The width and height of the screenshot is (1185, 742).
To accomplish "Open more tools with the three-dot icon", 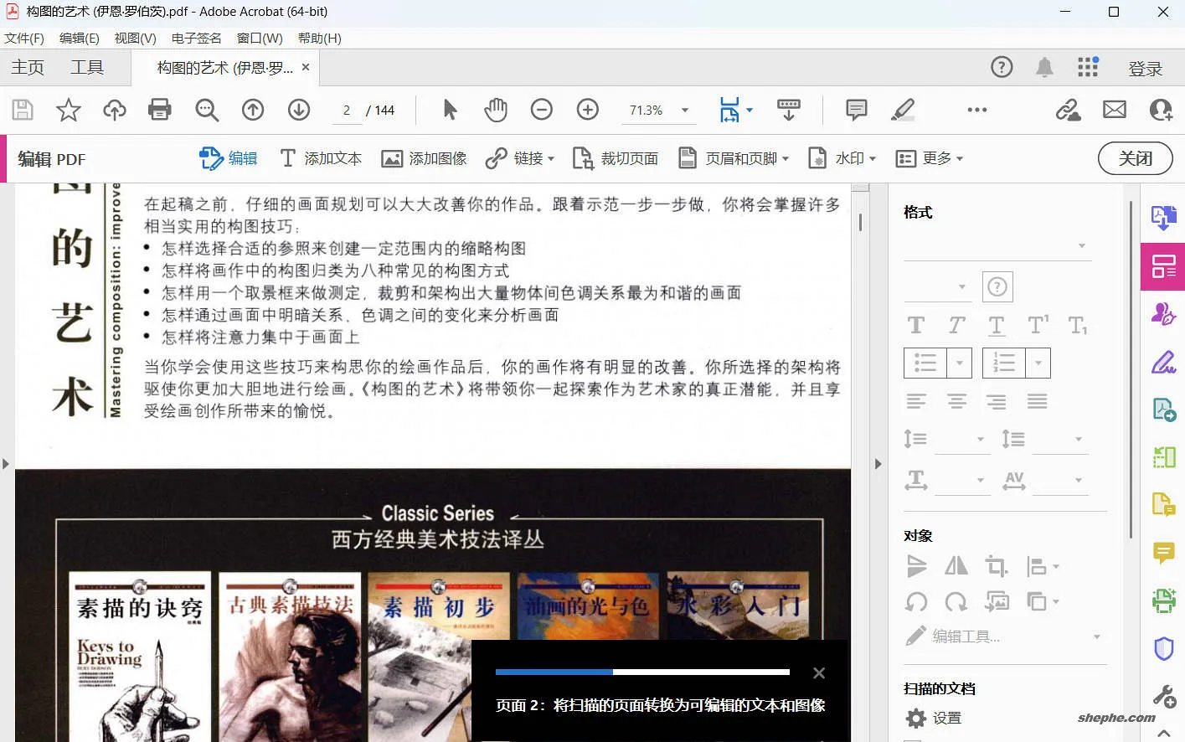I will click(977, 110).
